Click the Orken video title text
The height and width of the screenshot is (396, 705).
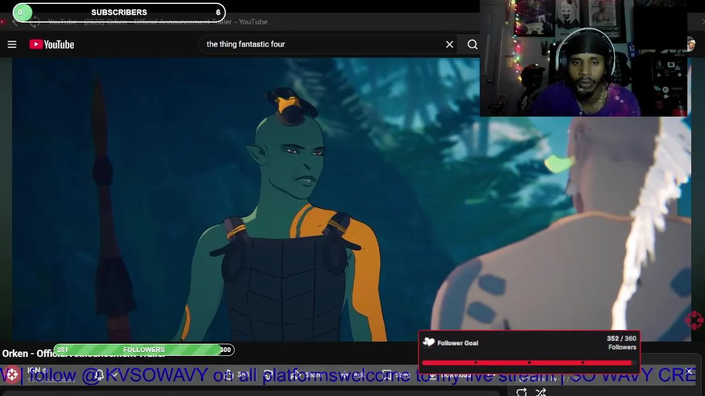click(x=83, y=354)
